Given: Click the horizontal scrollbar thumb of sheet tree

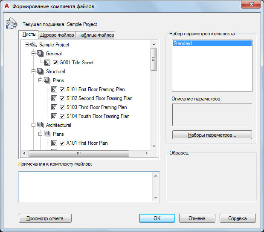Looking at the screenshot, I should (x=79, y=153).
